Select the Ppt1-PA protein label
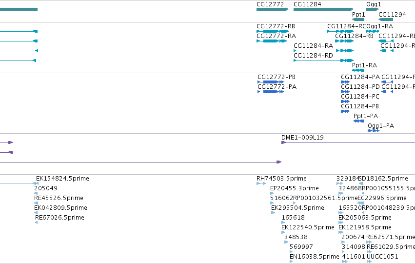415x264 pixels. (x=366, y=116)
